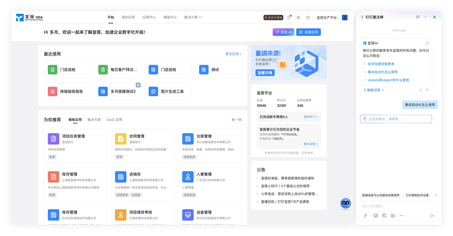Screen dimensions: 453x236
Task: Expand the 解决方案 dropdown menu
Action: pos(193,17)
